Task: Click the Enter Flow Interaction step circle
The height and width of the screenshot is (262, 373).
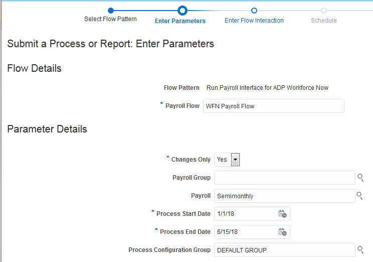Action: tap(254, 10)
